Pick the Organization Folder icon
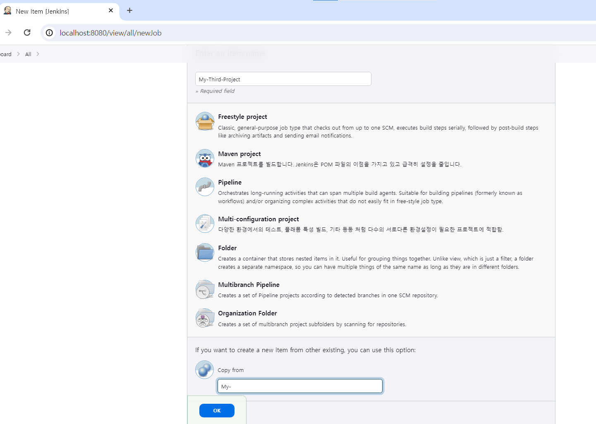Screen dimensions: 596x424 [x=205, y=318]
